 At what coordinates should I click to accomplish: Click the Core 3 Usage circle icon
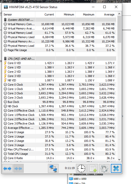(x=5, y=145)
